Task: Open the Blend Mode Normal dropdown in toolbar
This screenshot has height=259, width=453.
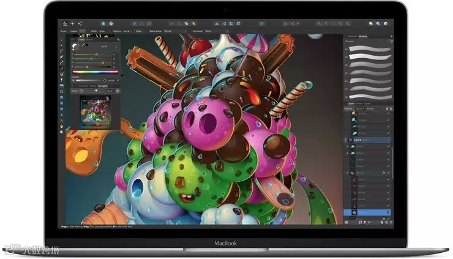Action: click(175, 31)
